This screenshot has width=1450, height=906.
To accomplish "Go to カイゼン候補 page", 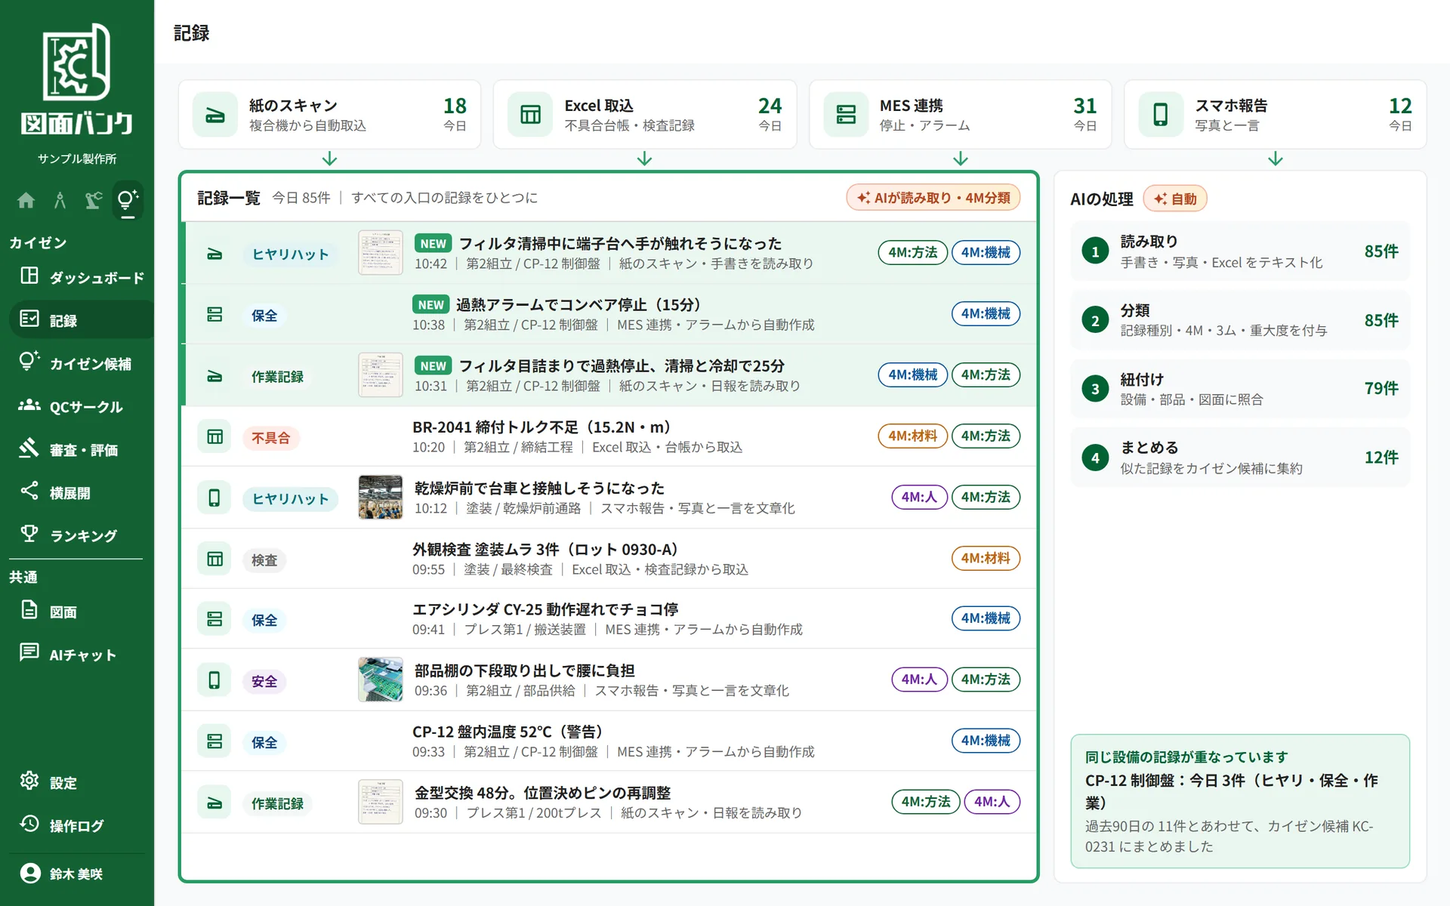I will pyautogui.click(x=81, y=363).
